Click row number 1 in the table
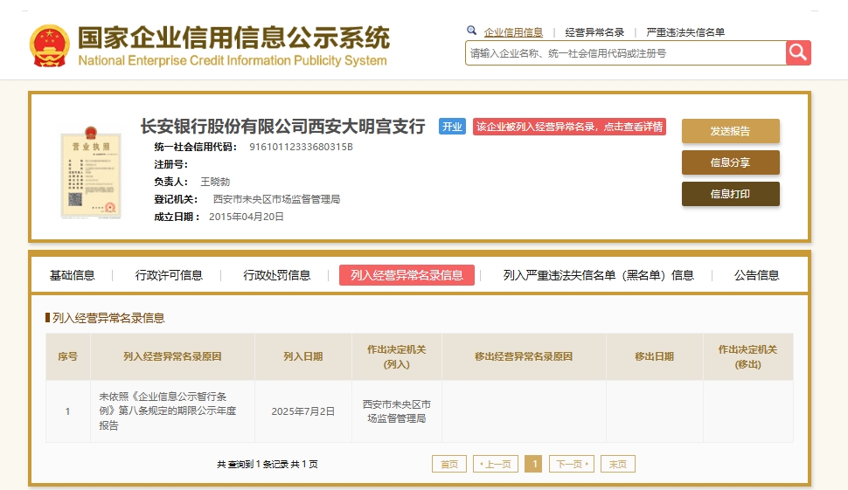The image size is (848, 490). [x=67, y=411]
